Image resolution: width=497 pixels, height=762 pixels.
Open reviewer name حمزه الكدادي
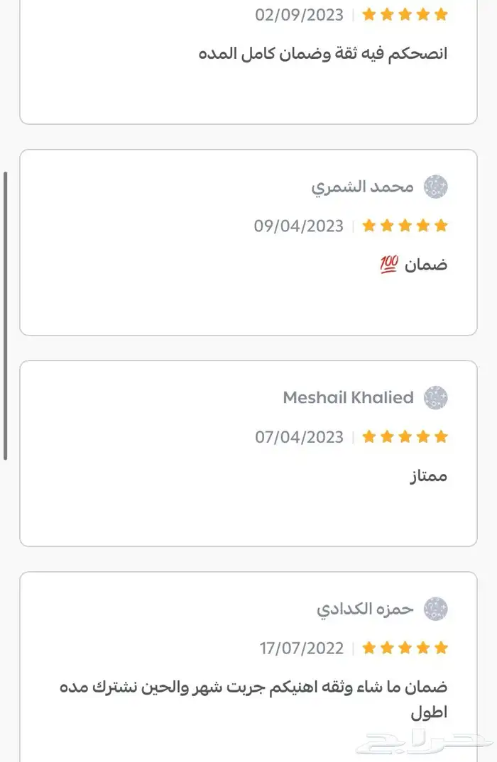point(365,609)
